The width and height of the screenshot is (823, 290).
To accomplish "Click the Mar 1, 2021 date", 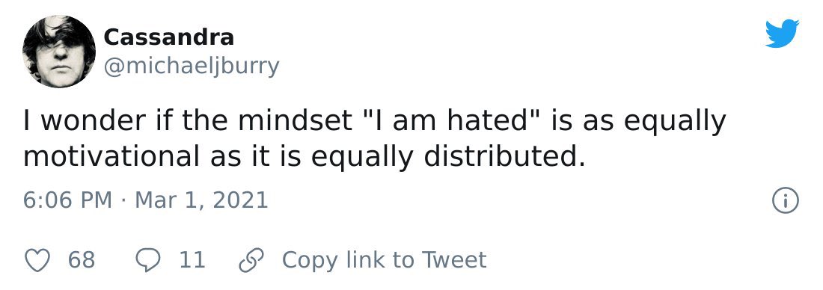I will click(201, 201).
